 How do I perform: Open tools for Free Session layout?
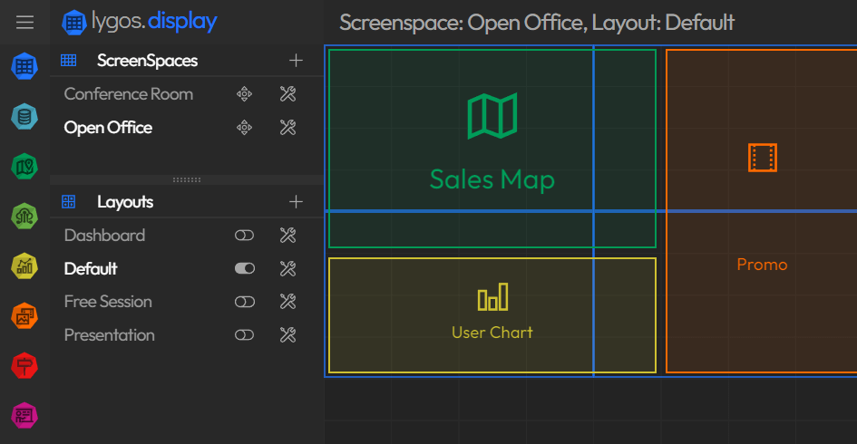coord(288,302)
